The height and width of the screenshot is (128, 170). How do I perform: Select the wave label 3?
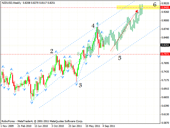pyautogui.click(x=80, y=85)
